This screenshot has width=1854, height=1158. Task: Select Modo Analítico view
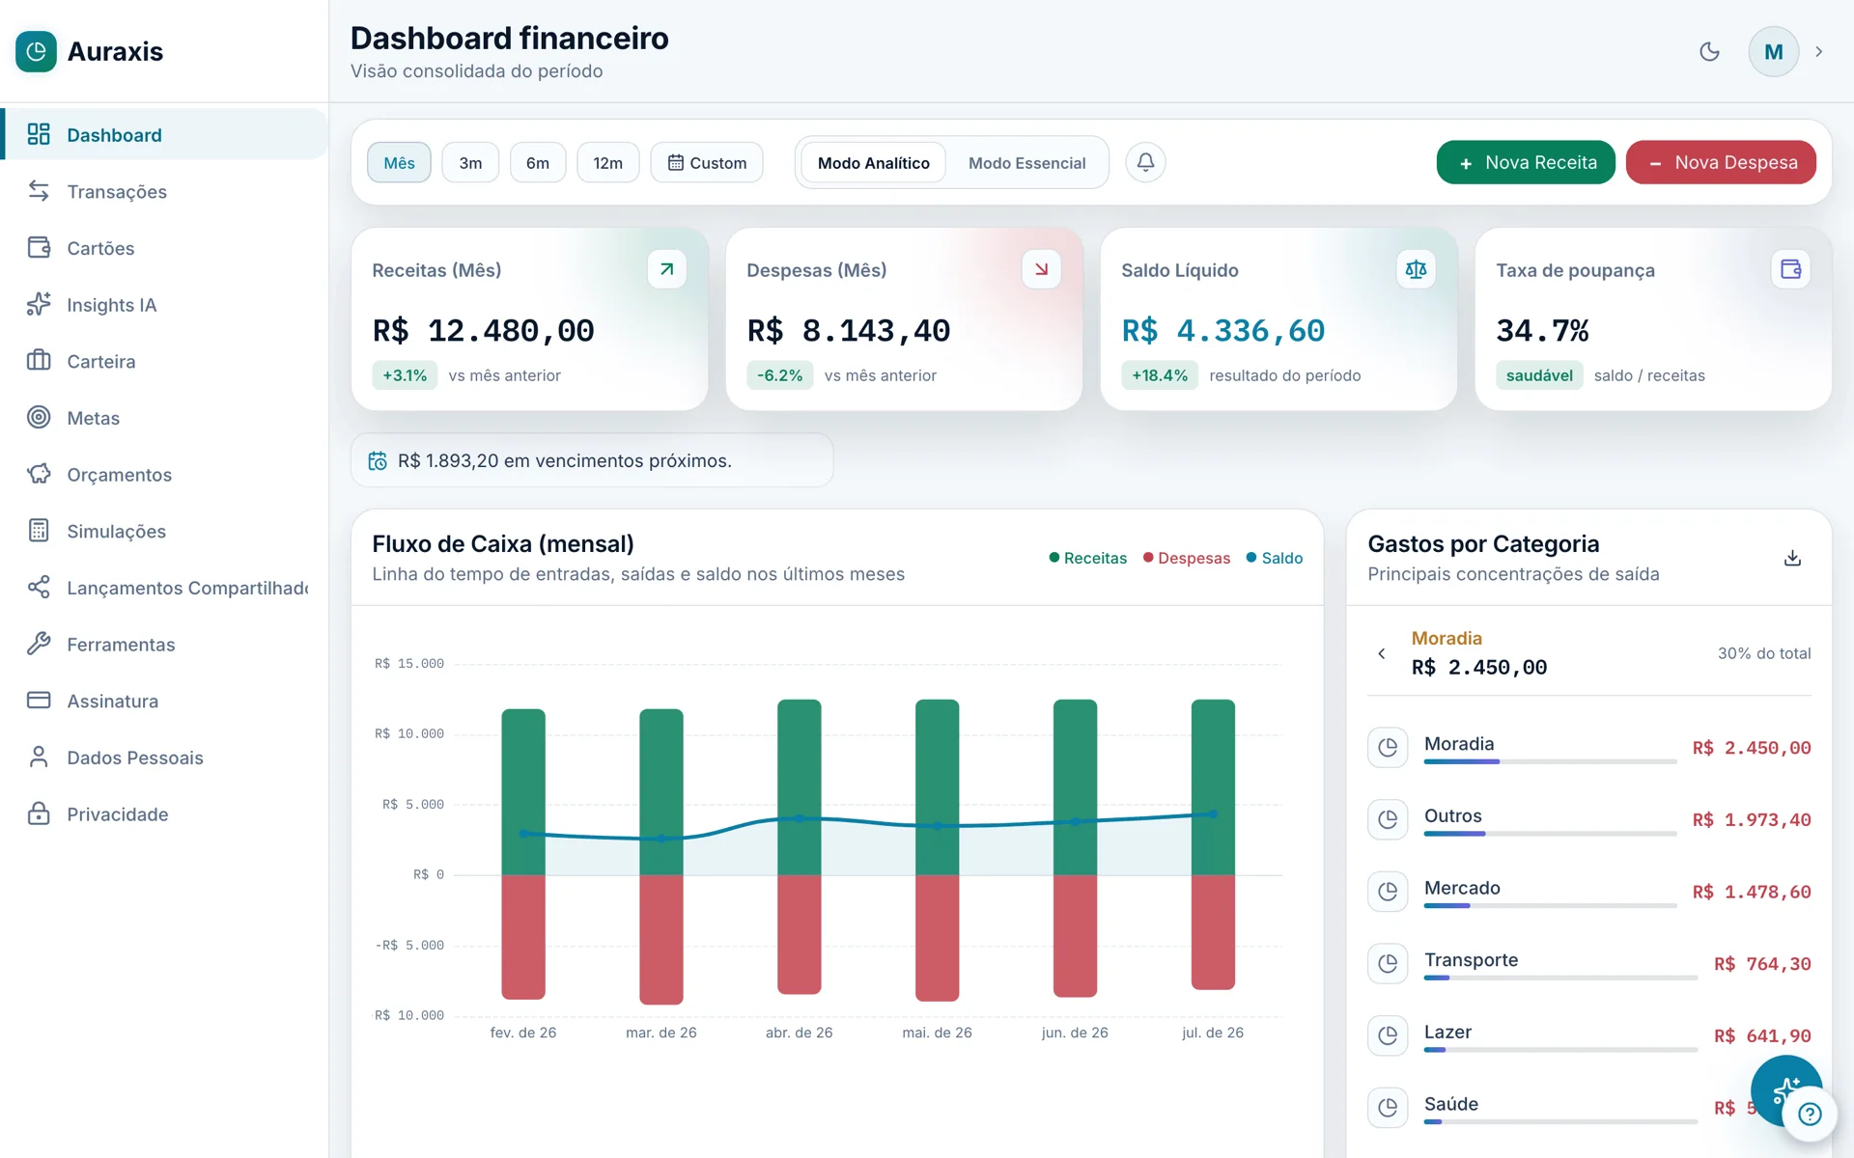pos(874,163)
